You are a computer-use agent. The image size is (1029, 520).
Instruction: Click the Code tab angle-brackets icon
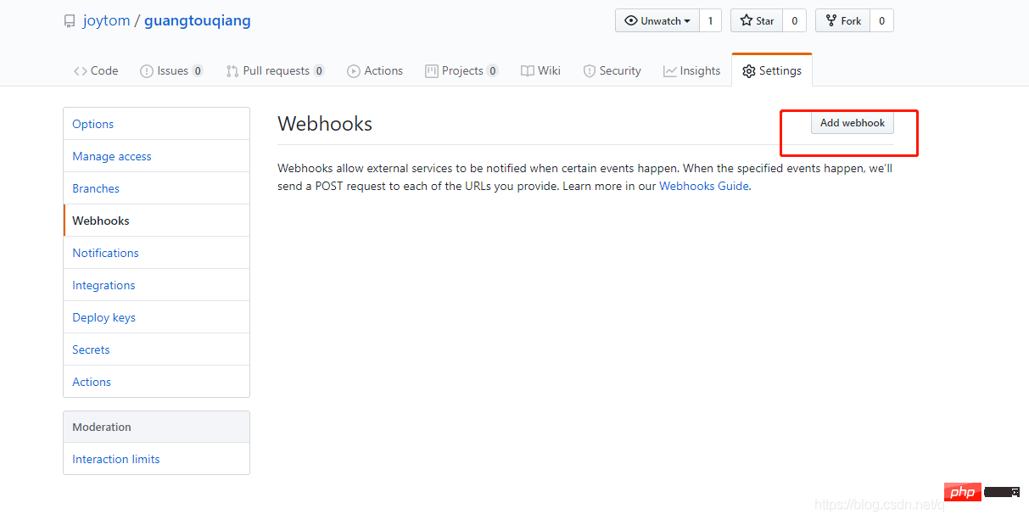[x=80, y=71]
